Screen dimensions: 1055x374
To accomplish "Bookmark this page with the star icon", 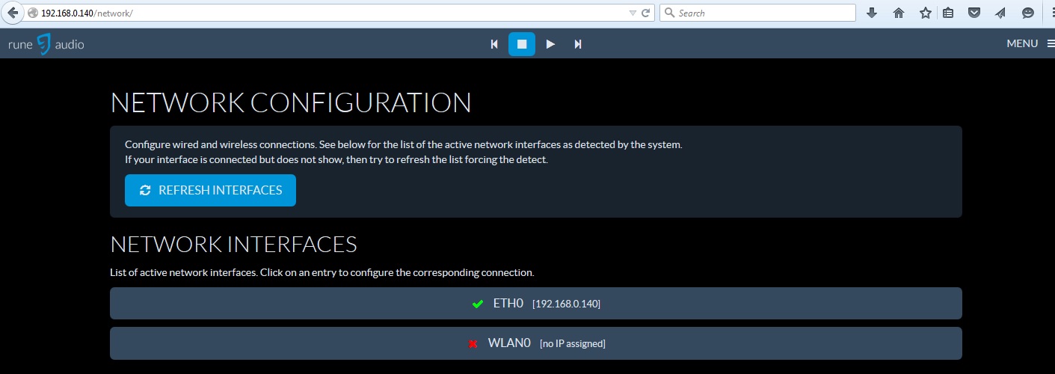I will coord(925,13).
